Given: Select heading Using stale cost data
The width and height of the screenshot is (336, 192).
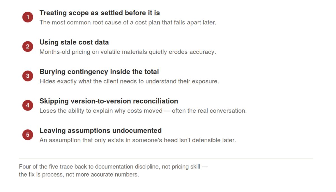Looking at the screenshot, I should coord(74,42).
